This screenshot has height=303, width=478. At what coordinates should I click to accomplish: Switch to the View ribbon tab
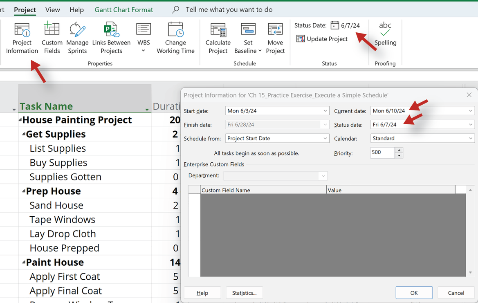[x=52, y=10]
